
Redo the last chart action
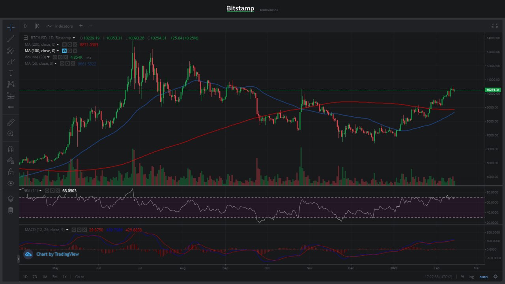pos(91,26)
